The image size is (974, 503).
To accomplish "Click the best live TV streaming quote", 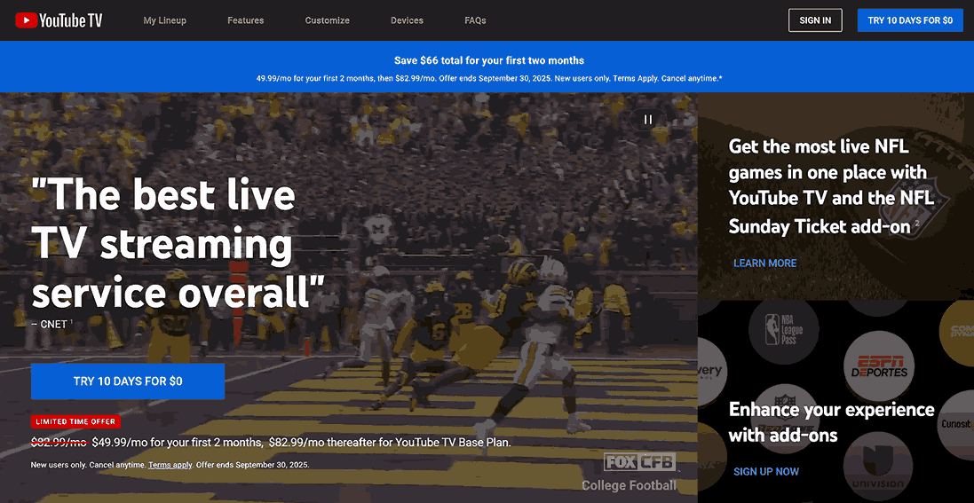I will 178,245.
